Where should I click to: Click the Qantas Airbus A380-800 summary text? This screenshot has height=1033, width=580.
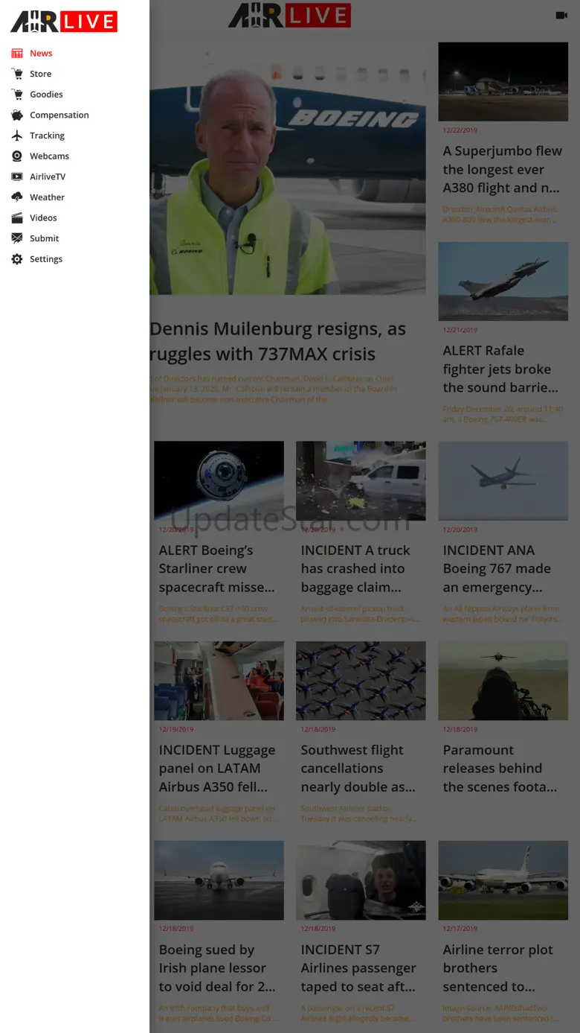pyautogui.click(x=500, y=214)
